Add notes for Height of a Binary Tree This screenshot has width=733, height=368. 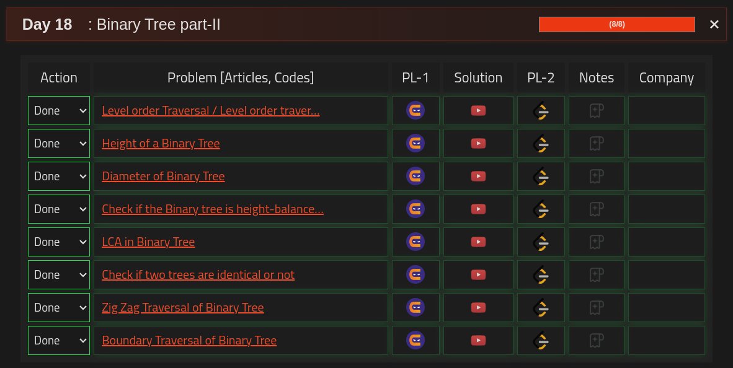(x=596, y=143)
